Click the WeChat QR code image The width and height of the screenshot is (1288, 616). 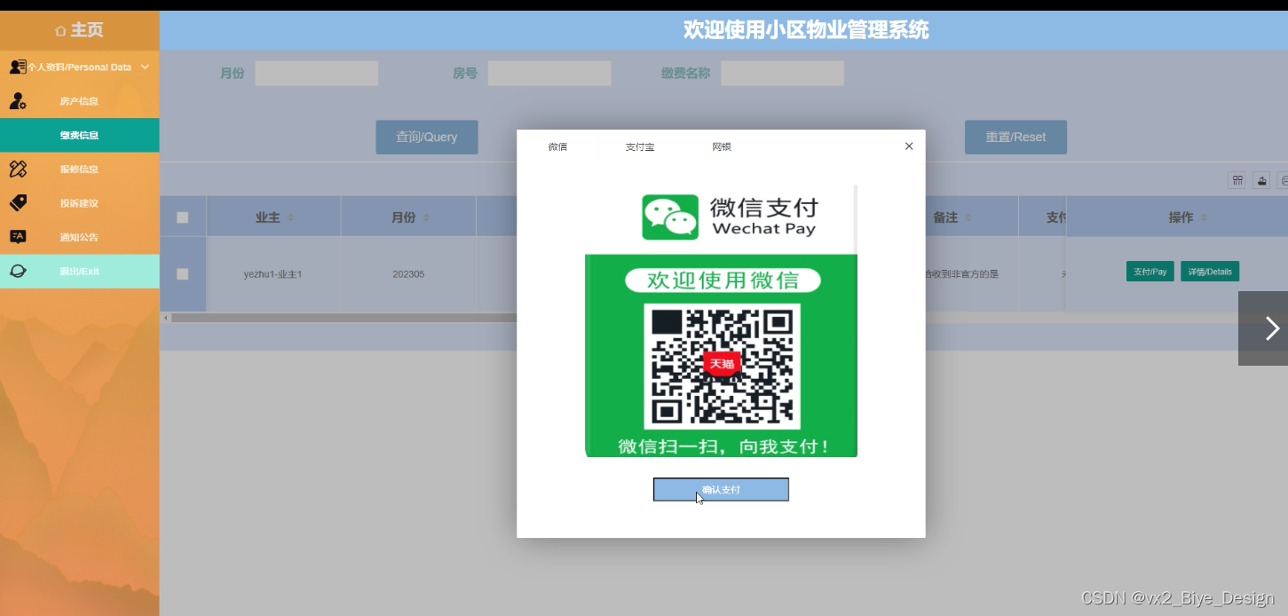[722, 367]
